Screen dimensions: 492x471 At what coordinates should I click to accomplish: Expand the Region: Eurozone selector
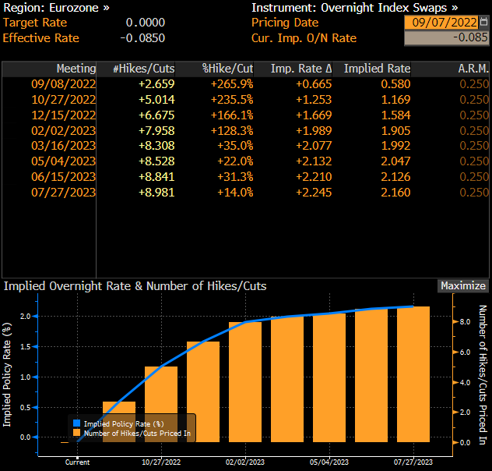pos(57,8)
